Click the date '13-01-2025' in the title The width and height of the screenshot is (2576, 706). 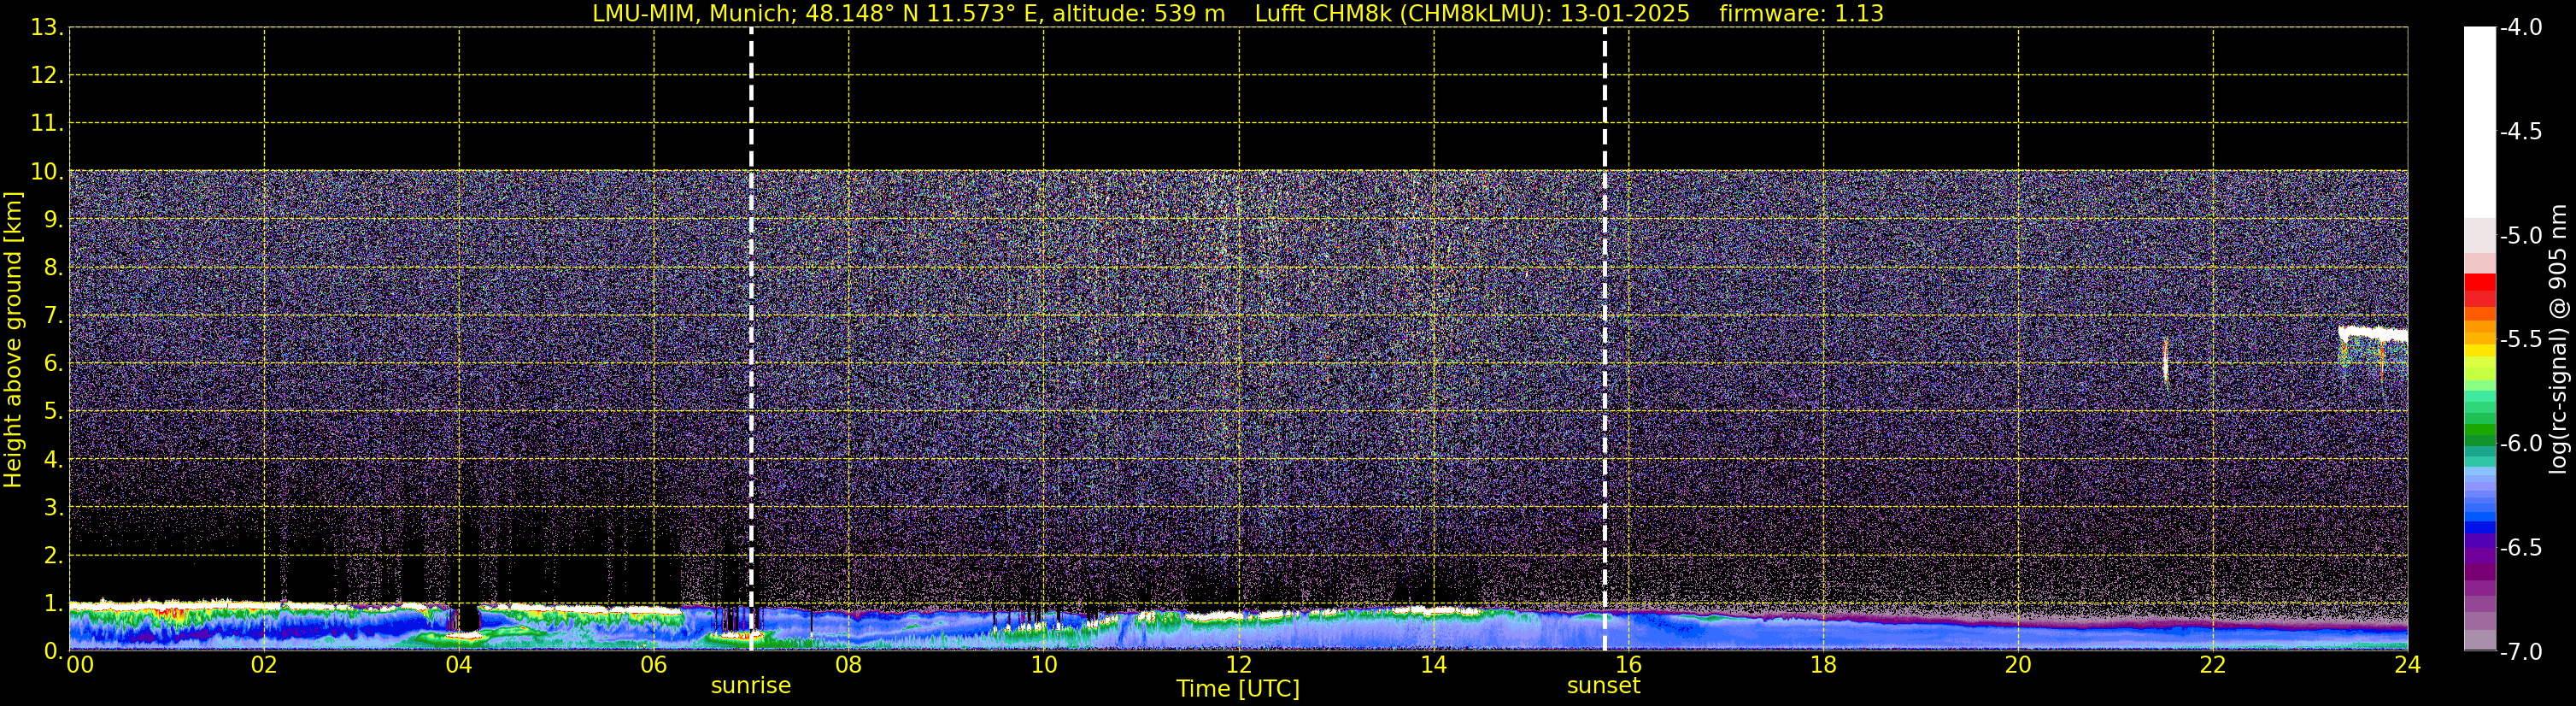1625,14
